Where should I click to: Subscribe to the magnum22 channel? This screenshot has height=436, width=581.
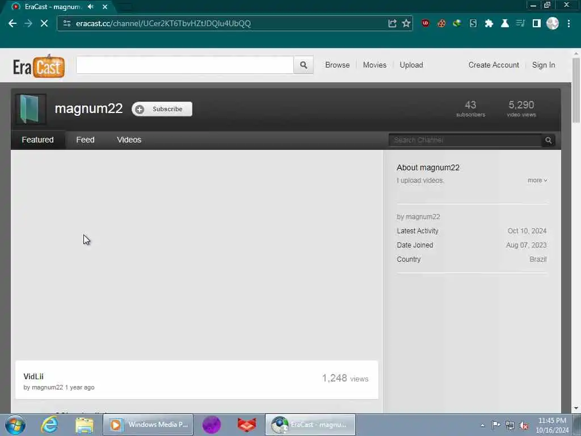pos(162,109)
